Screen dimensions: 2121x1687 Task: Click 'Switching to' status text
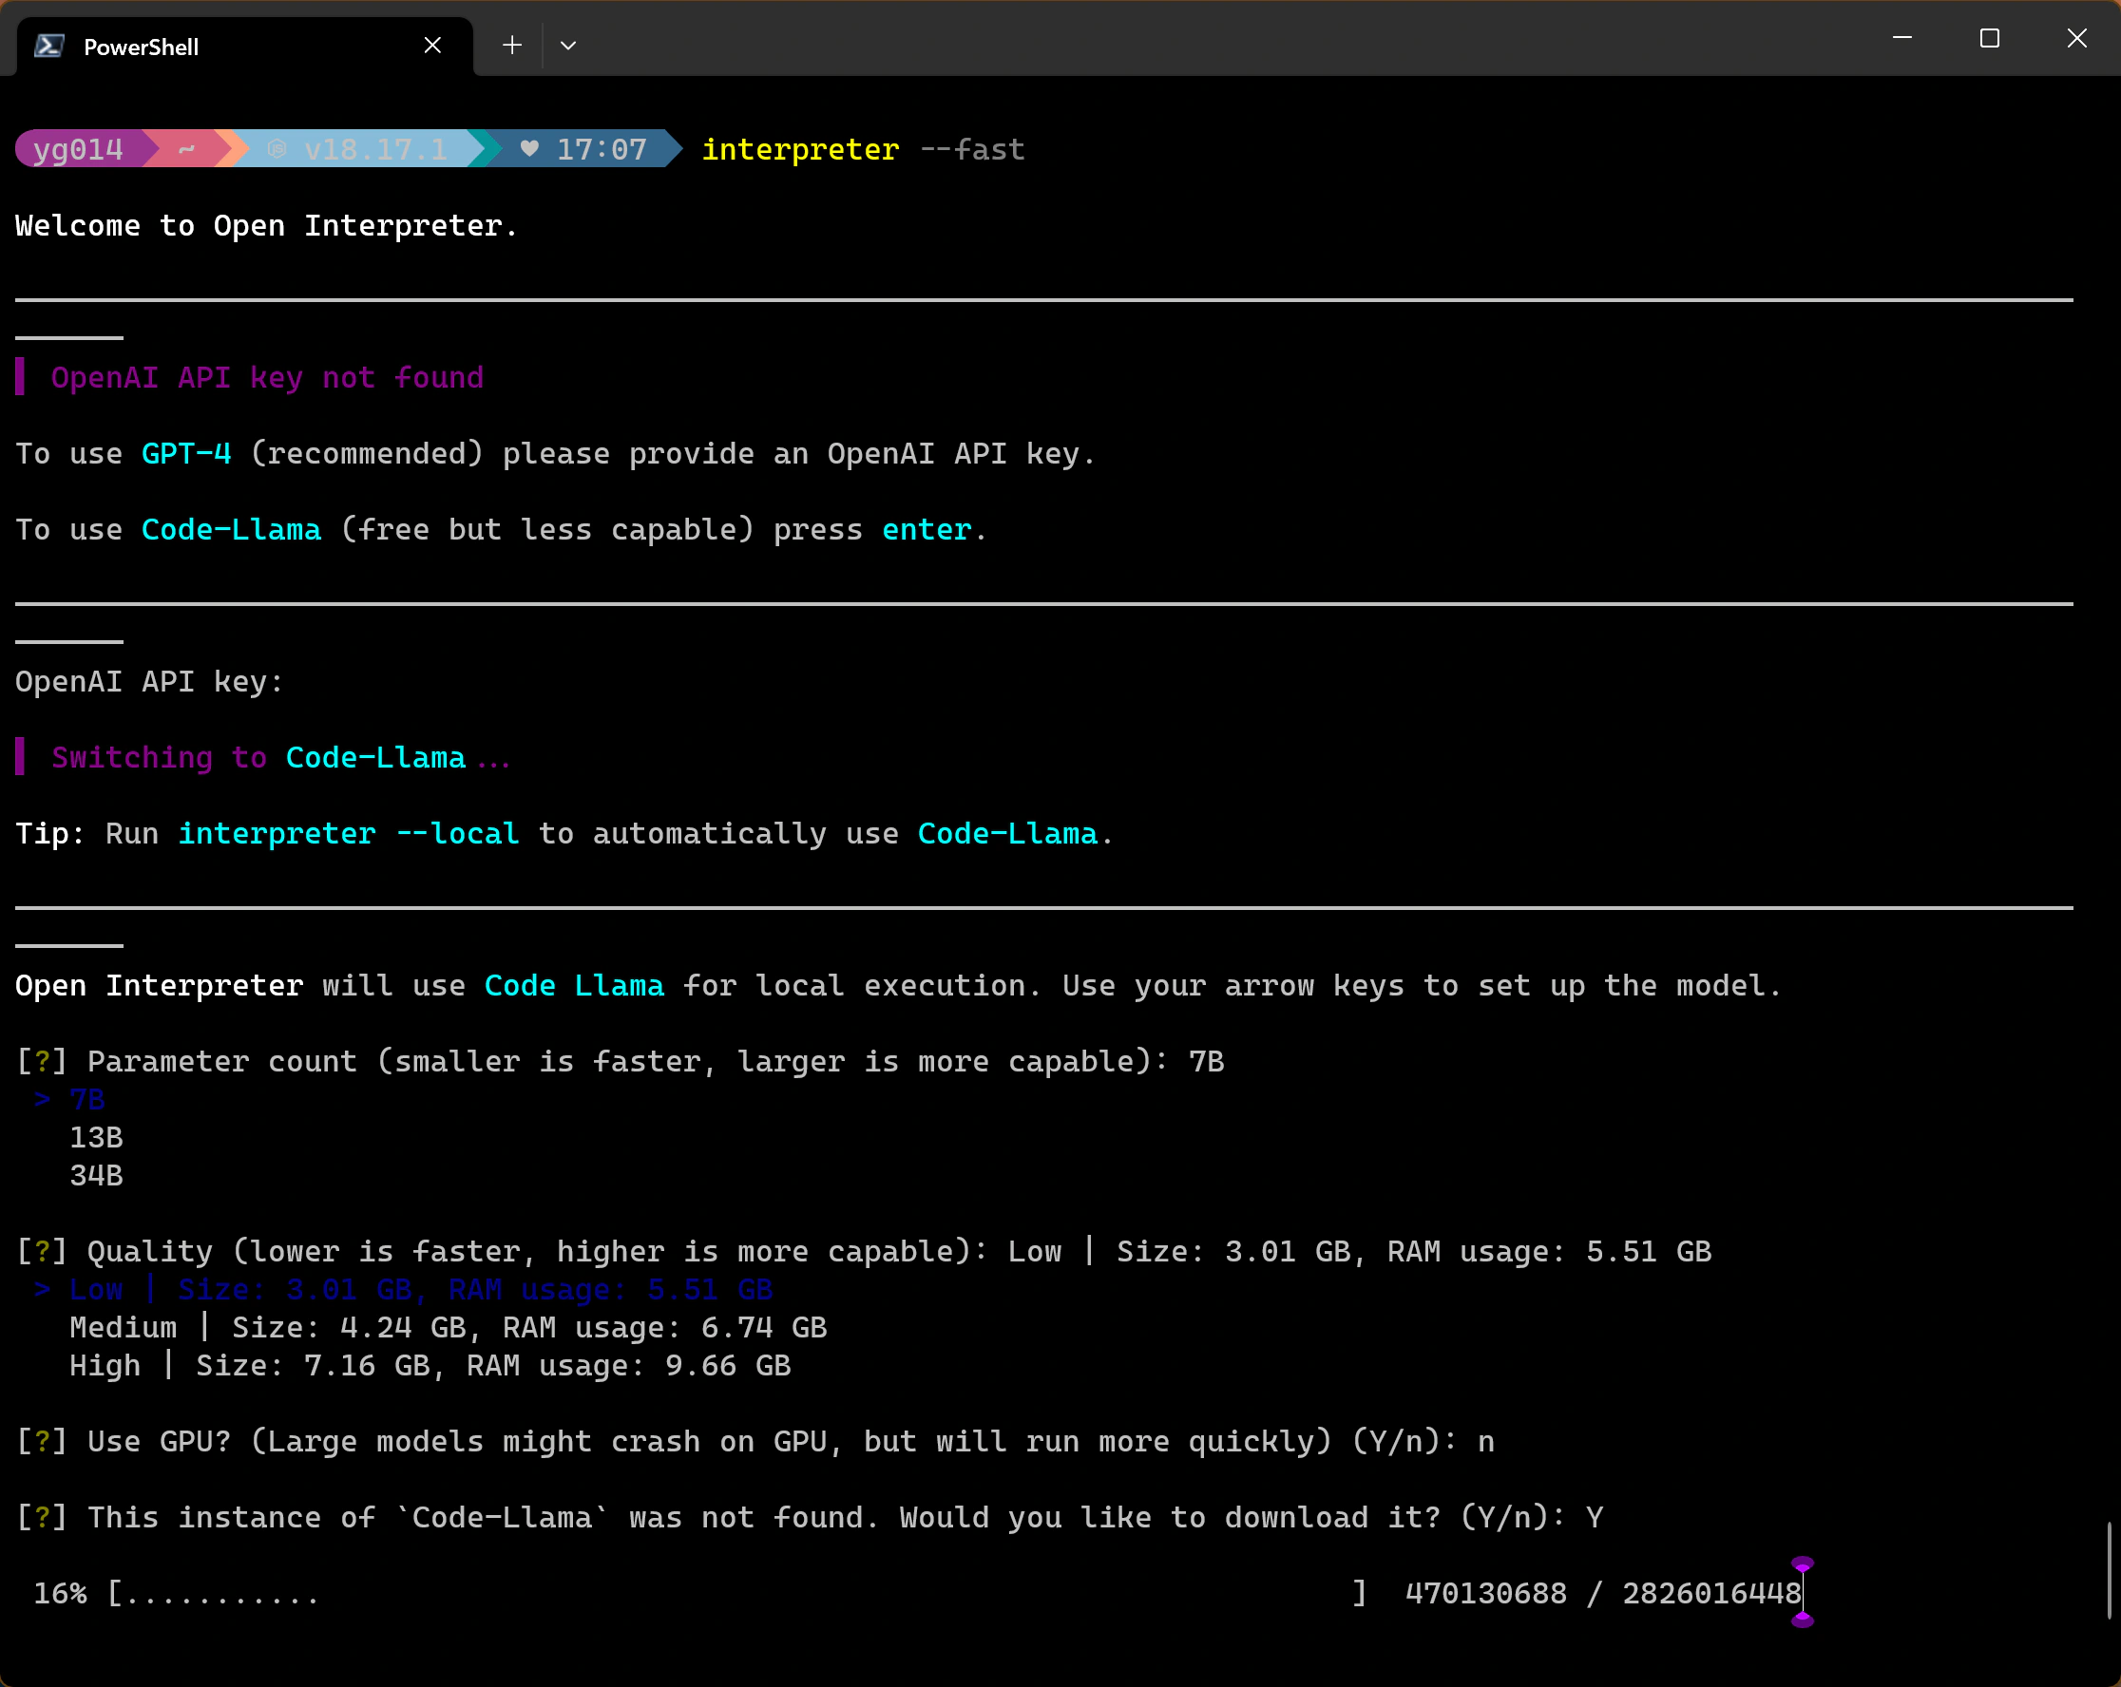pos(159,758)
